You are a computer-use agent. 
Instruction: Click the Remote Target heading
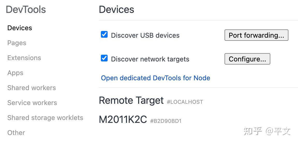(x=131, y=100)
